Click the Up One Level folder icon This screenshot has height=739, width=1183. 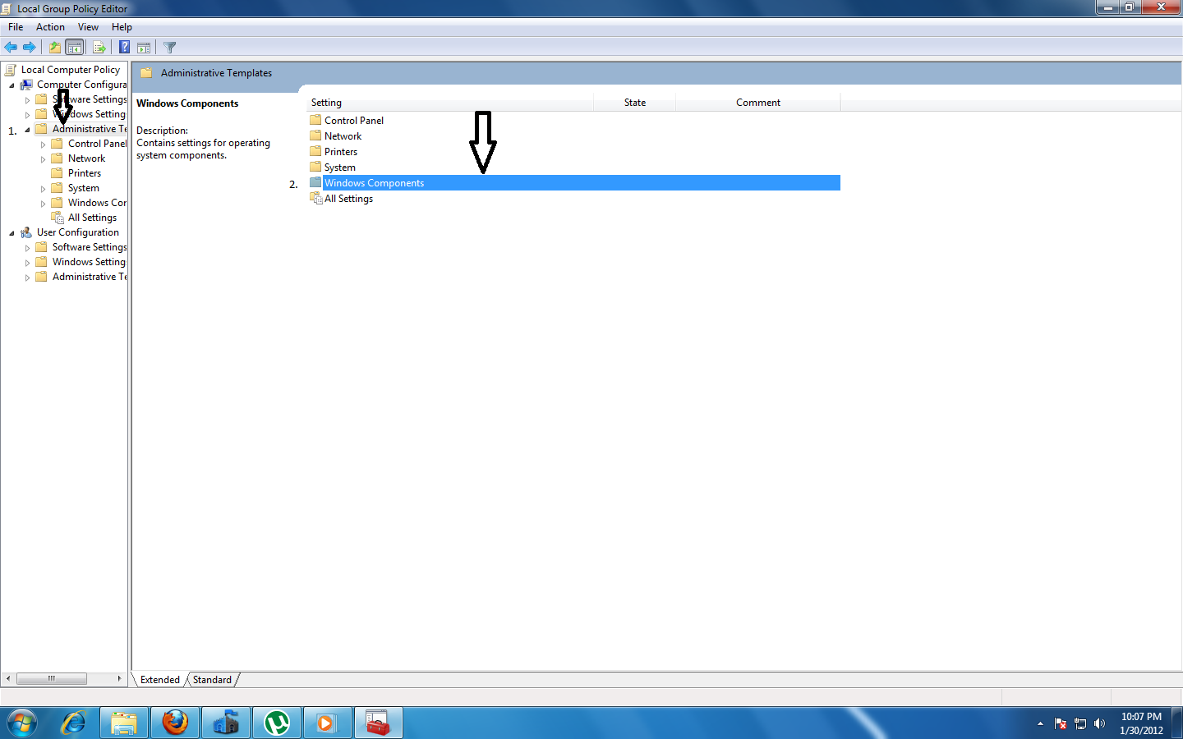pos(54,48)
